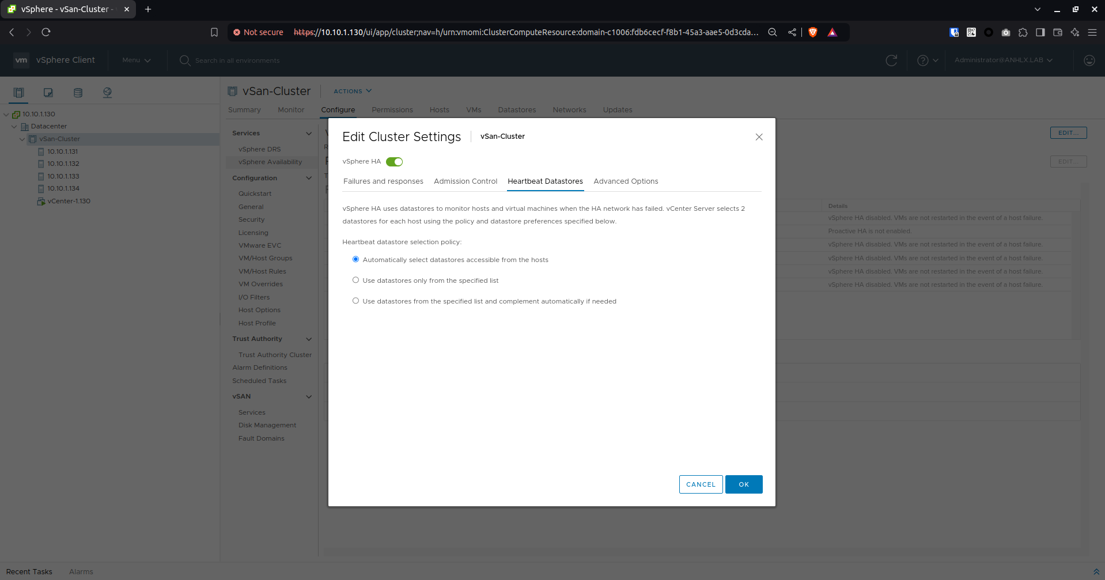Image resolution: width=1105 pixels, height=580 pixels.
Task: Choose specified list and complement automatically option
Action: tap(355, 301)
